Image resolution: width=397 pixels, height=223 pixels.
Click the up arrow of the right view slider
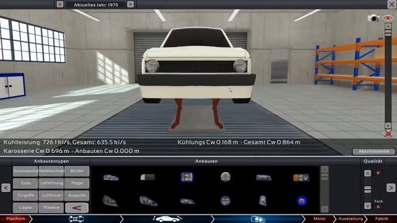click(x=388, y=26)
